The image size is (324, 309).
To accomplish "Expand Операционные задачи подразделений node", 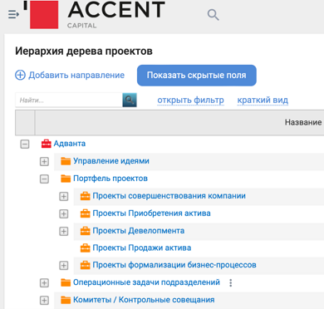I will coord(44,283).
